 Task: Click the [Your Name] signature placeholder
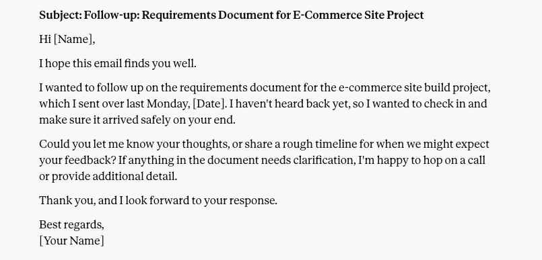pos(71,241)
